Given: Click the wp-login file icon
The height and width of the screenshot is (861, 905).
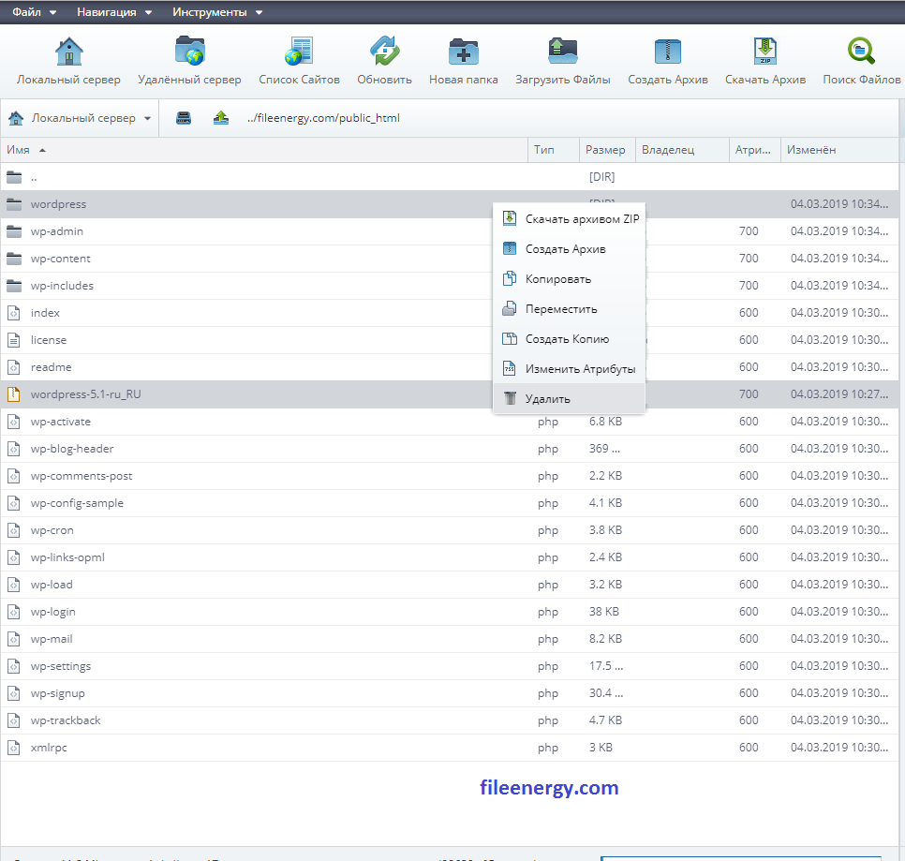Looking at the screenshot, I should click(14, 612).
